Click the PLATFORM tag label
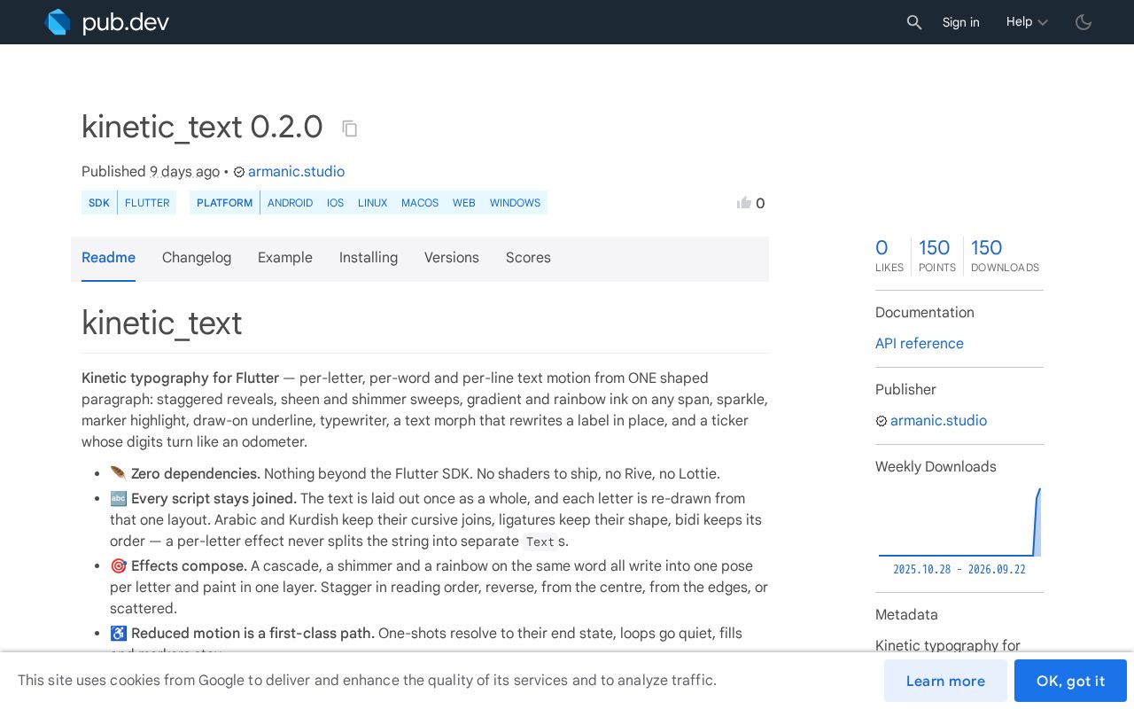 pyautogui.click(x=224, y=203)
